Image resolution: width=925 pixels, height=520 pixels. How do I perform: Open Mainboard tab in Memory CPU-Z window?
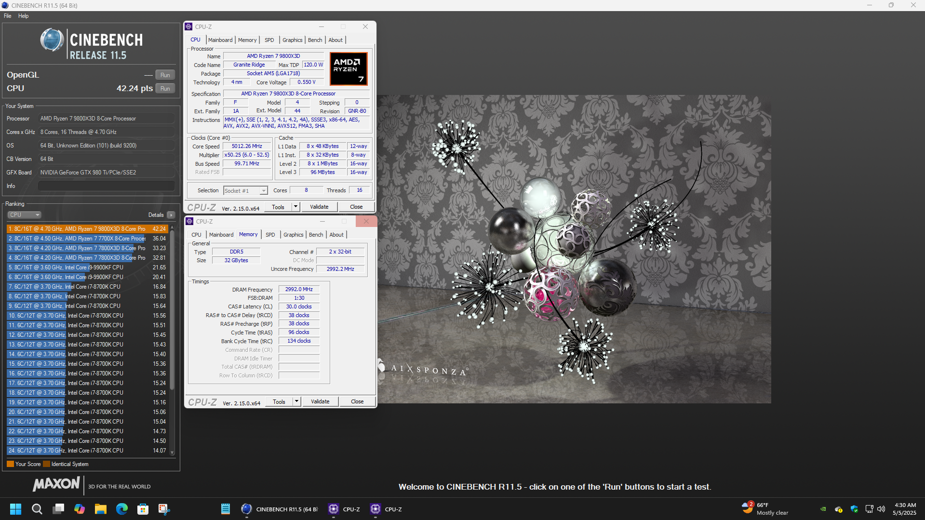tap(222, 235)
